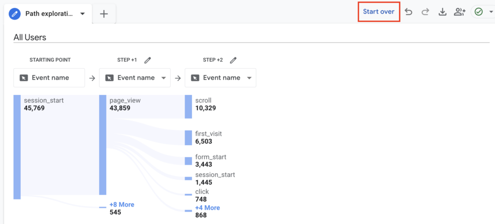Click the green checkmark status icon
Image resolution: width=495 pixels, height=224 pixels.
[479, 12]
